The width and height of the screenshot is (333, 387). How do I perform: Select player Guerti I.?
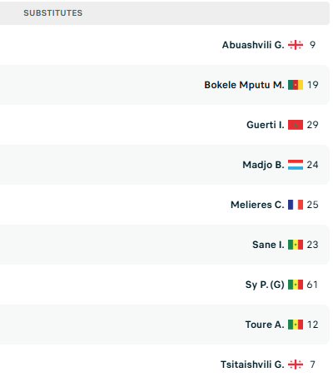[x=266, y=125]
